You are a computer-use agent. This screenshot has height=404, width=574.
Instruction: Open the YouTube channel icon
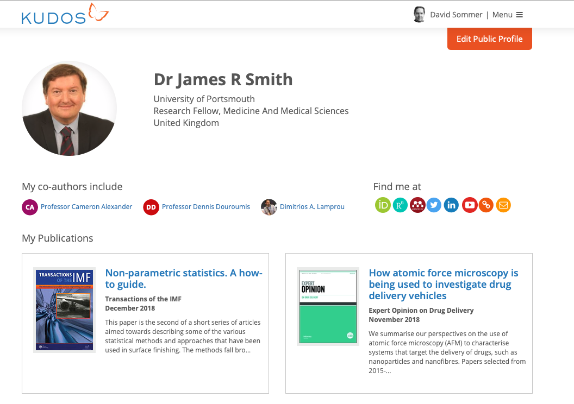(470, 205)
